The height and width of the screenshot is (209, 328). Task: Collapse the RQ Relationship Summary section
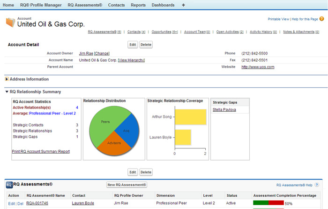[7, 92]
